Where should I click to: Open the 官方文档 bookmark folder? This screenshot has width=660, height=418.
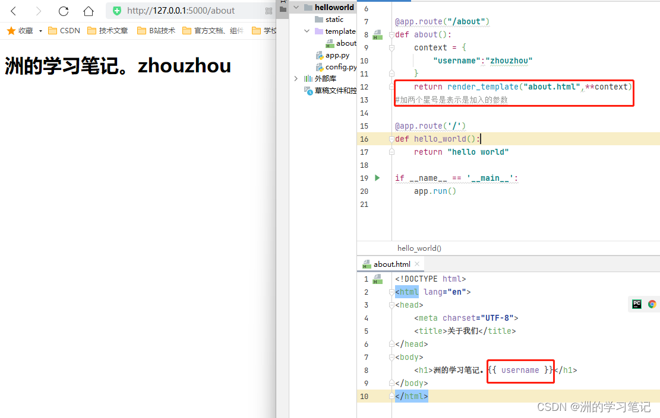tap(213, 31)
